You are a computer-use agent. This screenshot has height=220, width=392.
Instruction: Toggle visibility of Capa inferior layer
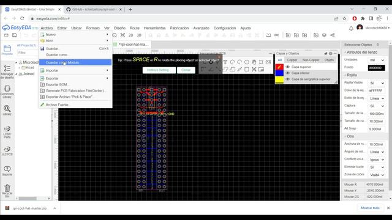pyautogui.click(x=287, y=73)
